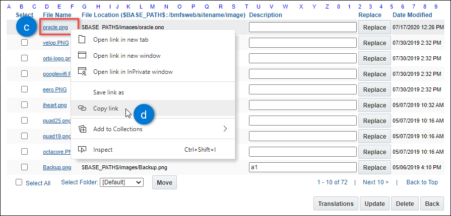
Task: Check the box for iheart.png row
Action: pyautogui.click(x=25, y=104)
